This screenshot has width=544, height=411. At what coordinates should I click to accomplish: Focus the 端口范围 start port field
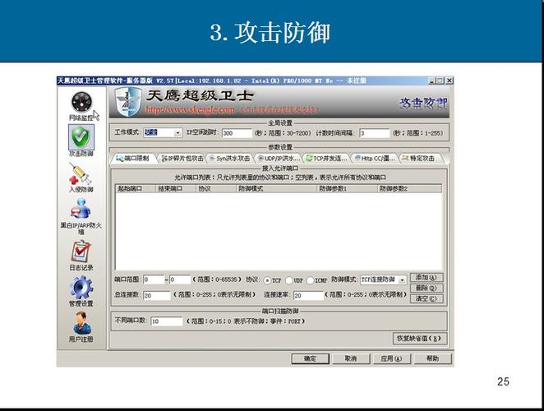154,279
